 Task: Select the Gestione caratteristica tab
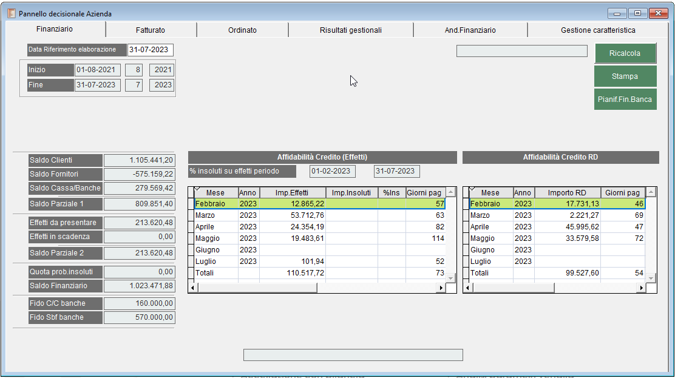coord(598,30)
